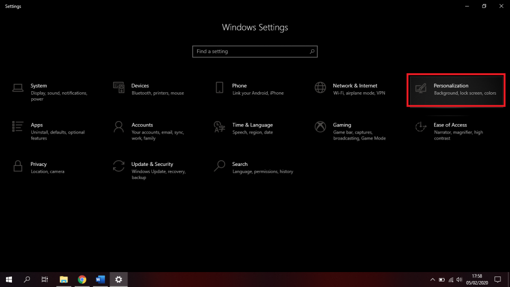Open the Ease of Access heading
Screen dimensions: 510x287
450,125
